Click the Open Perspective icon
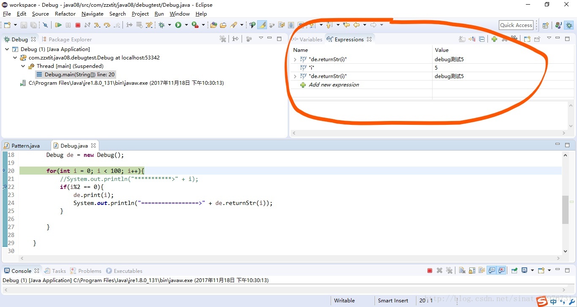 545,25
